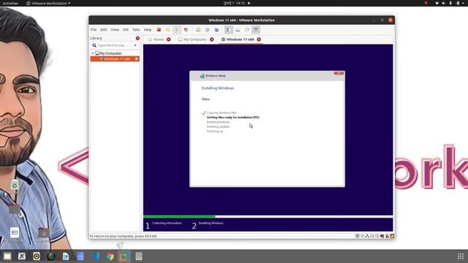Show applications grid in the dock
The width and height of the screenshot is (468, 263).
coord(461,256)
